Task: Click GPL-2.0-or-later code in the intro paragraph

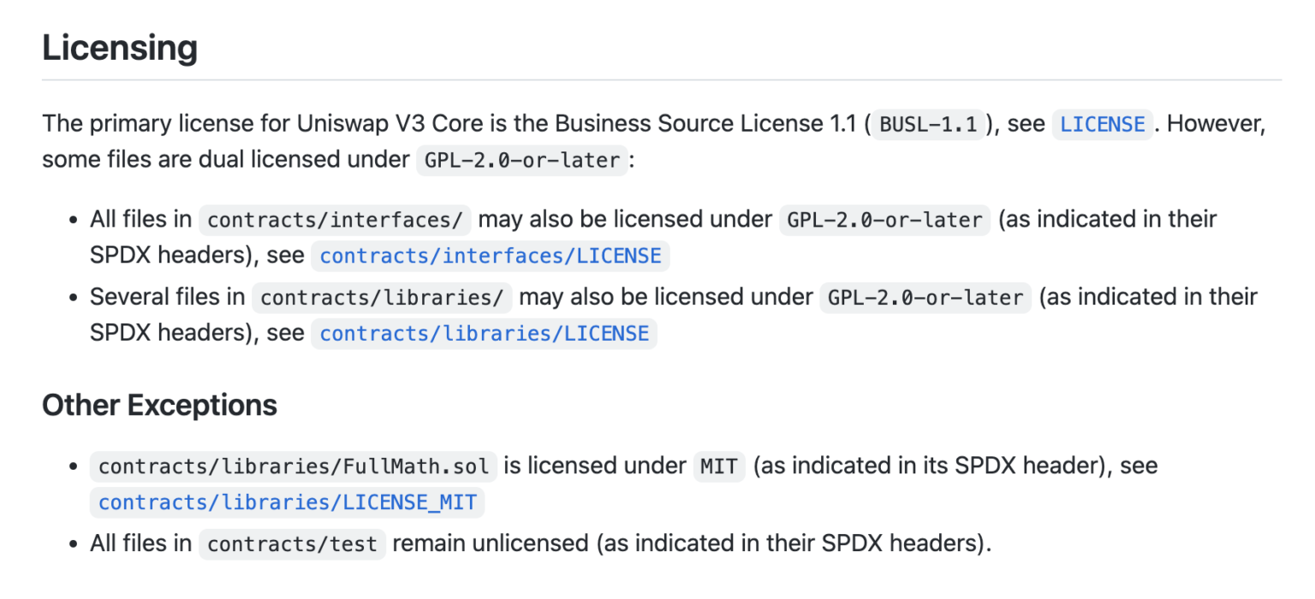Action: [522, 161]
